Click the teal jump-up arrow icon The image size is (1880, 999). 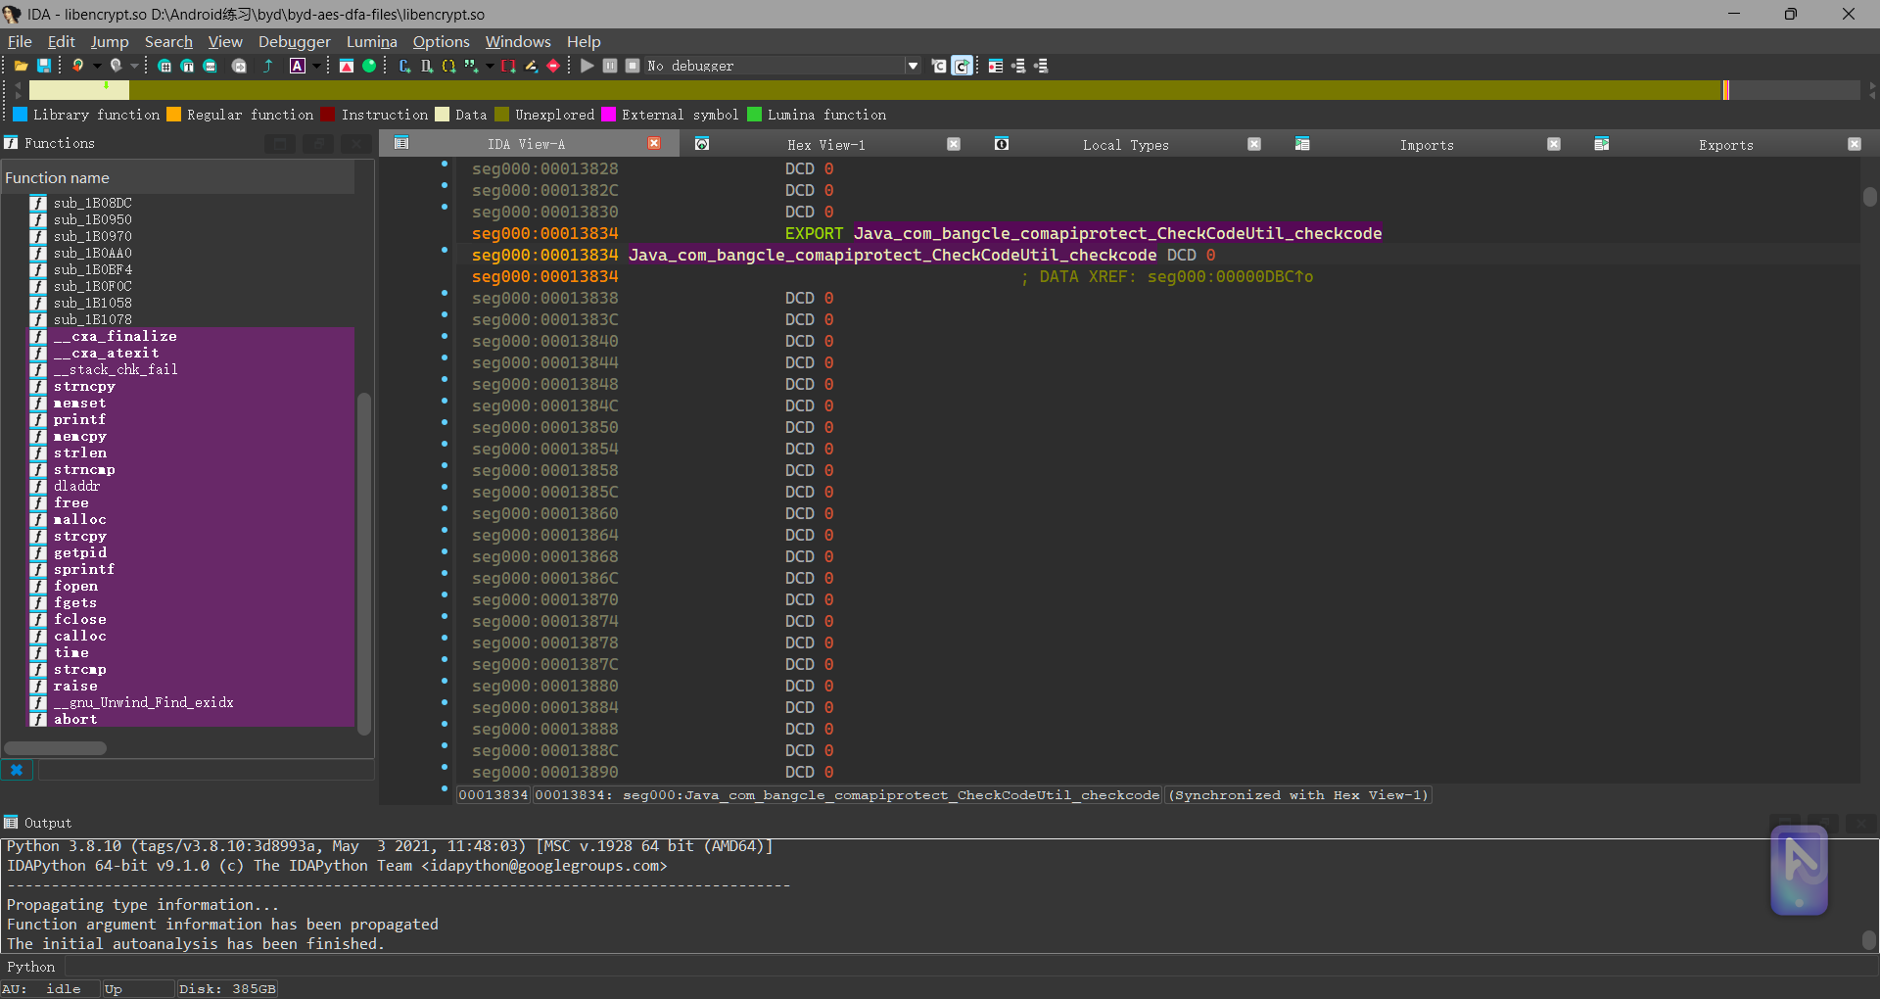[267, 66]
